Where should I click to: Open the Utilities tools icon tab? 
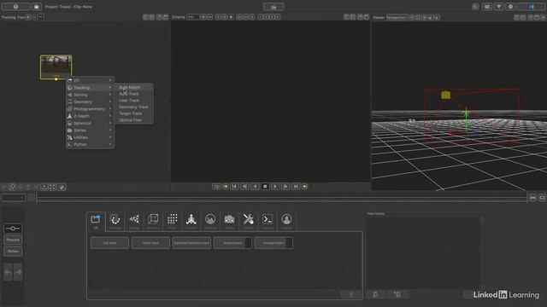249,222
